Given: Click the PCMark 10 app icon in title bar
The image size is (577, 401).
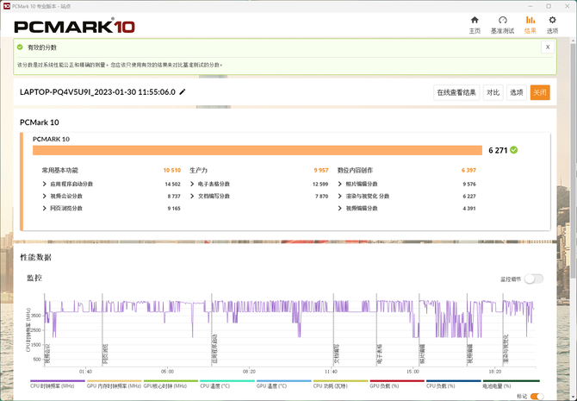Looking at the screenshot, I should tap(6, 6).
